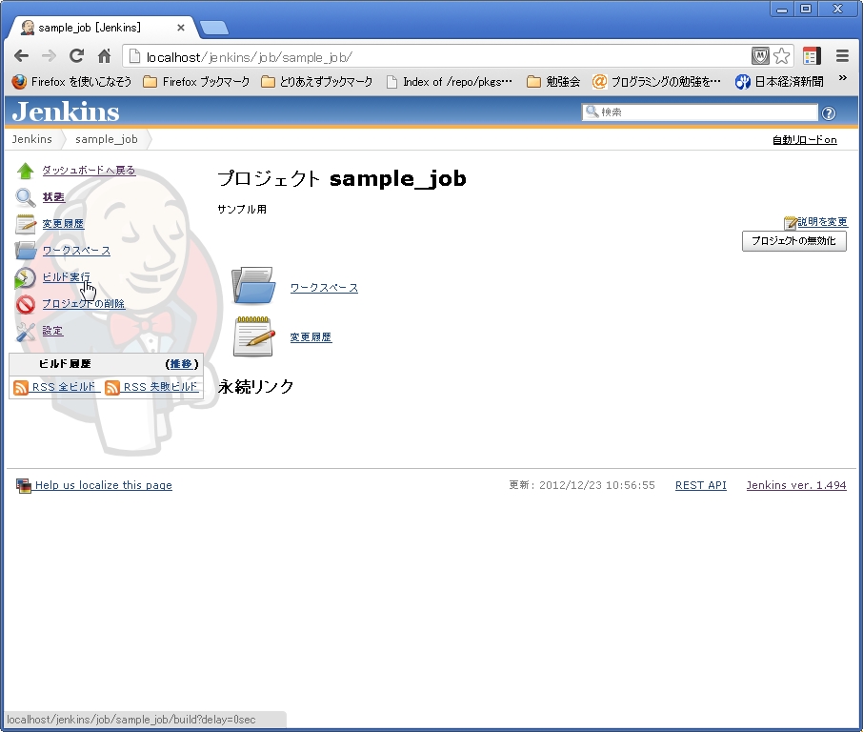Click the Jenkins breadcrumb link
Image resolution: width=863 pixels, height=732 pixels.
pos(32,139)
